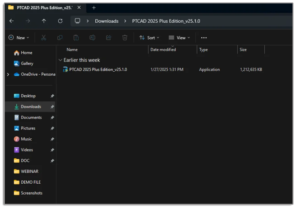Open Gallery in the sidebar
299x210 pixels.
pyautogui.click(x=23, y=63)
